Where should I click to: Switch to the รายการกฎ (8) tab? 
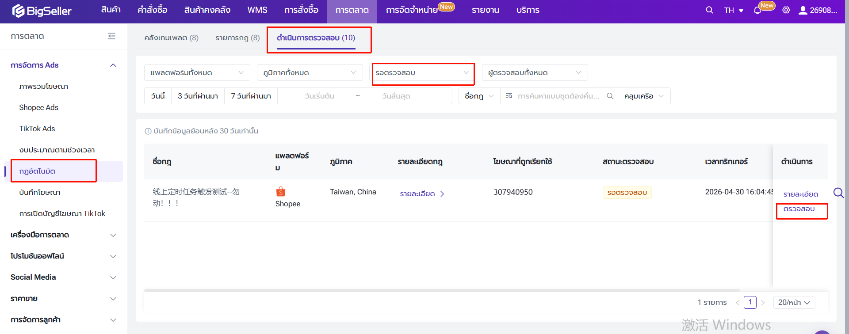point(237,38)
